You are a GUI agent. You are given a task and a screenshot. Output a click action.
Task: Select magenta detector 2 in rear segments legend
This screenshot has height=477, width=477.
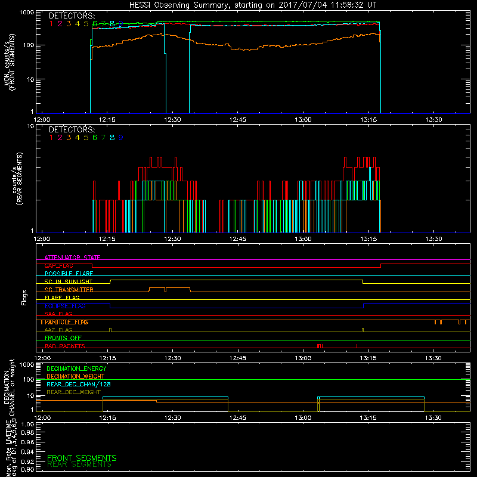coord(60,138)
